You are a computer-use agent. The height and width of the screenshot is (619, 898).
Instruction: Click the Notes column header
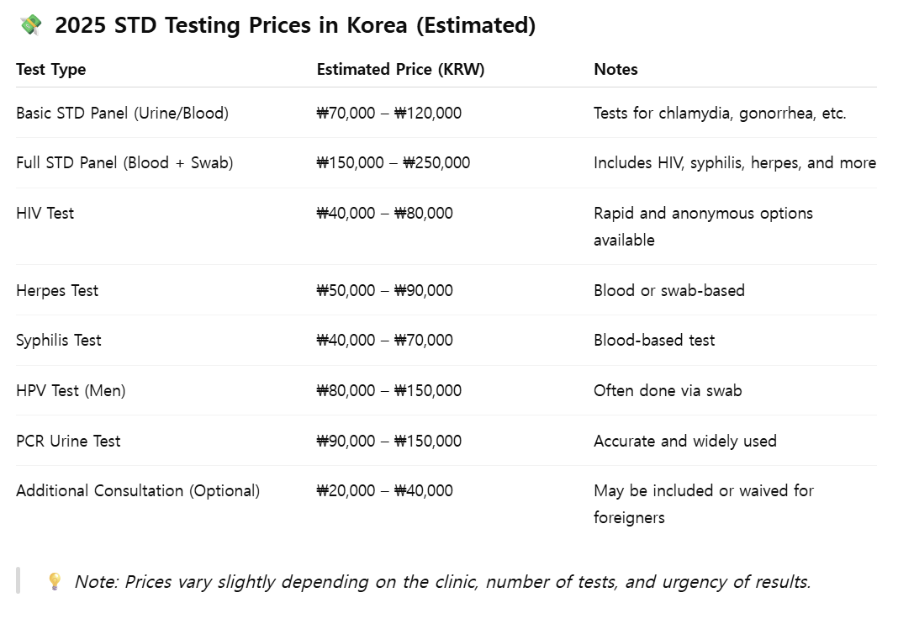615,69
